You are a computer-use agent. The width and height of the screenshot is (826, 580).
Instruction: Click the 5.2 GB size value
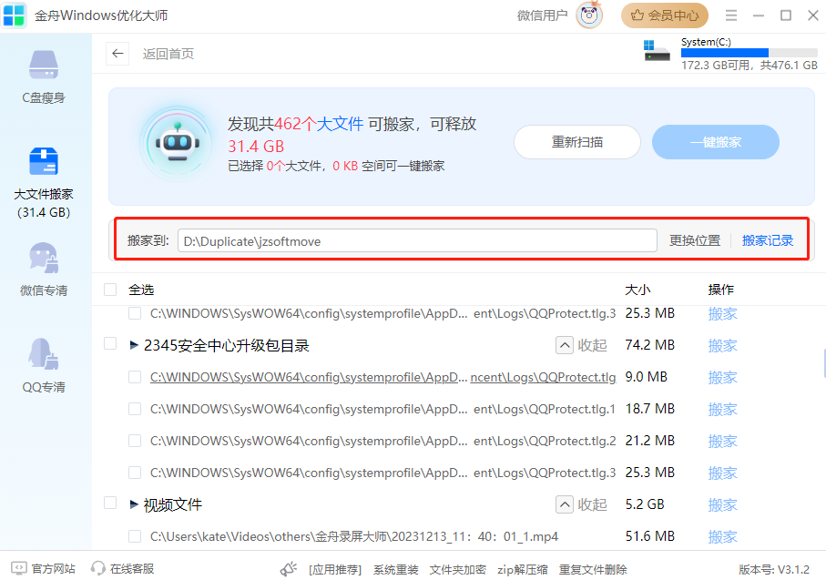pyautogui.click(x=645, y=504)
